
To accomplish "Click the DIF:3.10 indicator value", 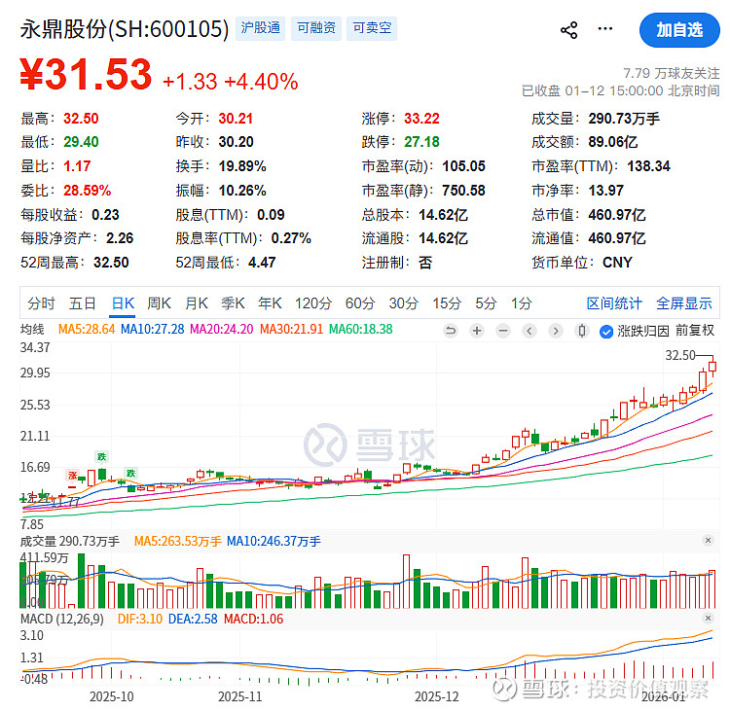I will click(139, 619).
